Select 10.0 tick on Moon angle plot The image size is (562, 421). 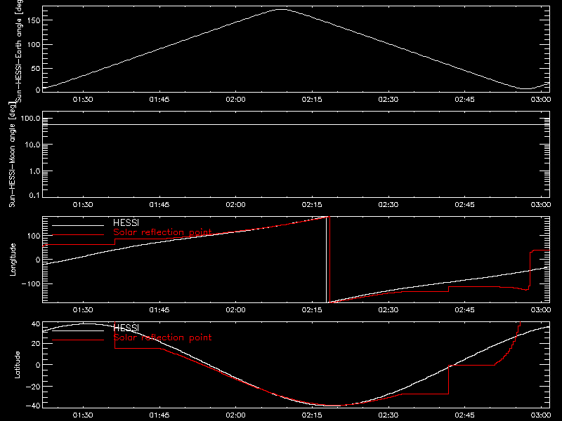pyautogui.click(x=32, y=145)
